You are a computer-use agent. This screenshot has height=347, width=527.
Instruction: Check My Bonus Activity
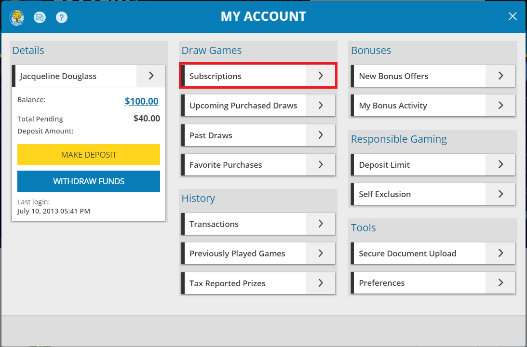click(432, 105)
